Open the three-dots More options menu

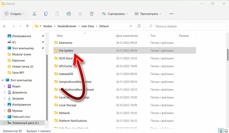point(171,14)
